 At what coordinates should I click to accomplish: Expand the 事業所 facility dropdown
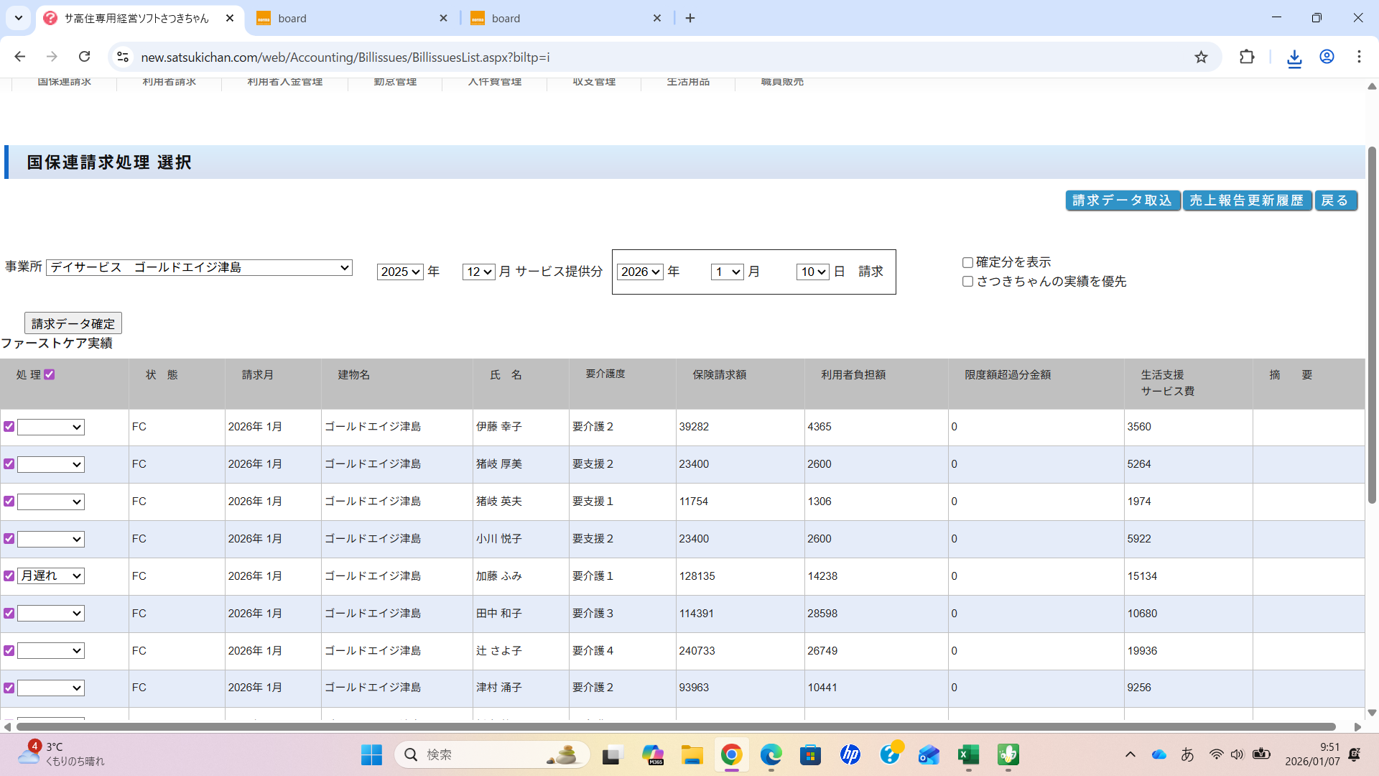tap(199, 267)
